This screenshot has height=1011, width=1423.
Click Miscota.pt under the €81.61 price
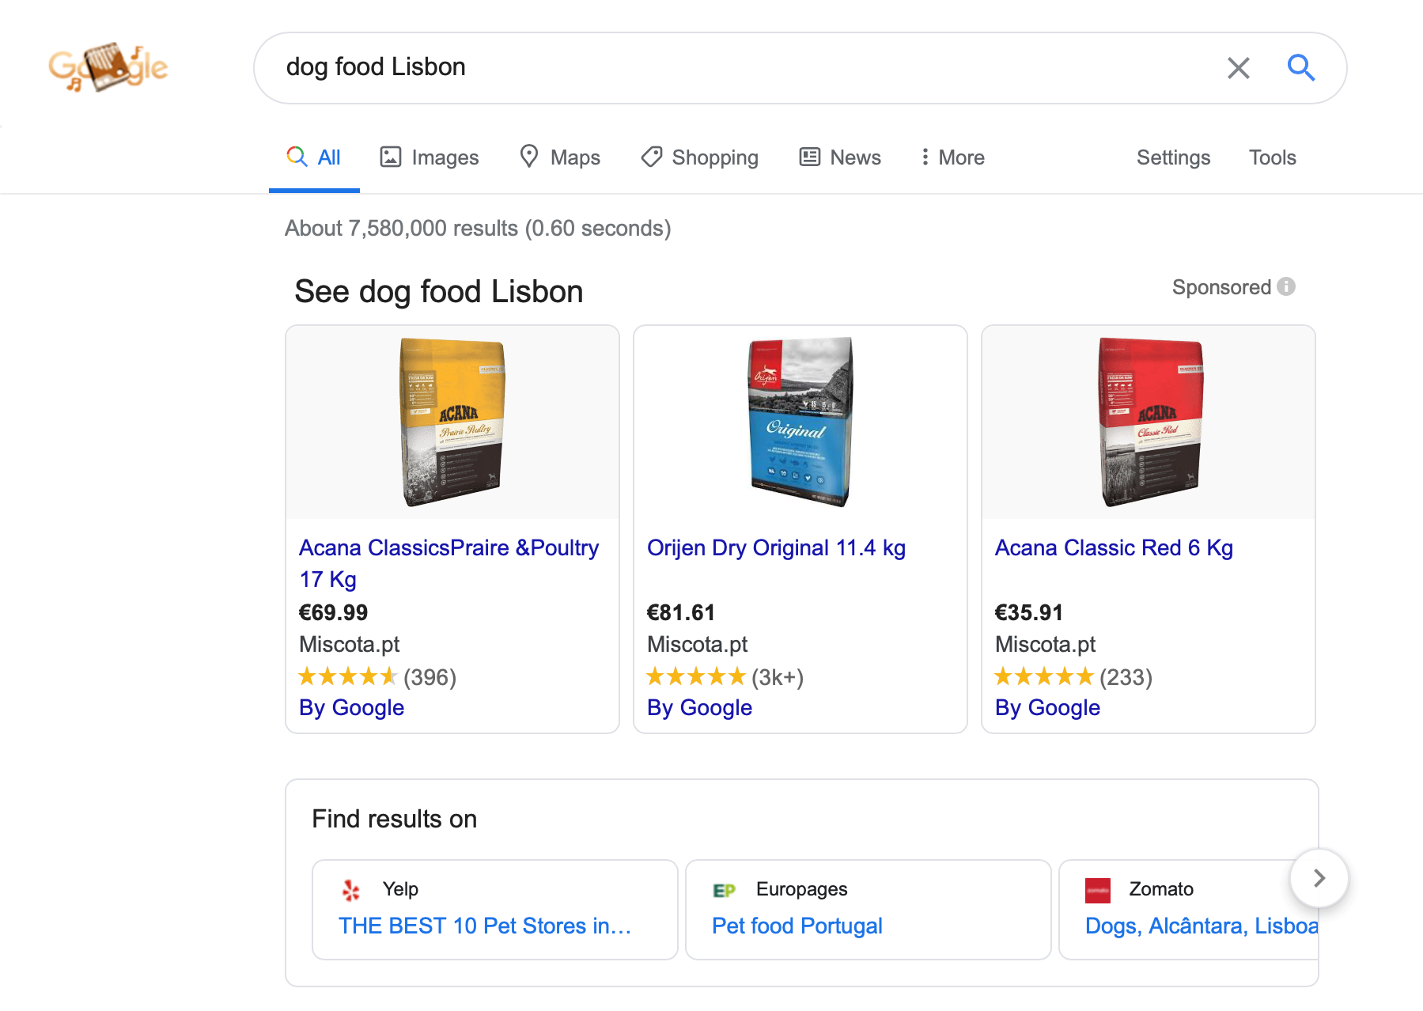(x=697, y=644)
